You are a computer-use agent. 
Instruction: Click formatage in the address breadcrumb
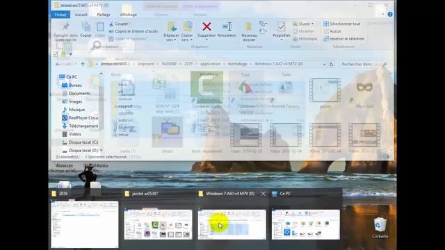point(238,64)
